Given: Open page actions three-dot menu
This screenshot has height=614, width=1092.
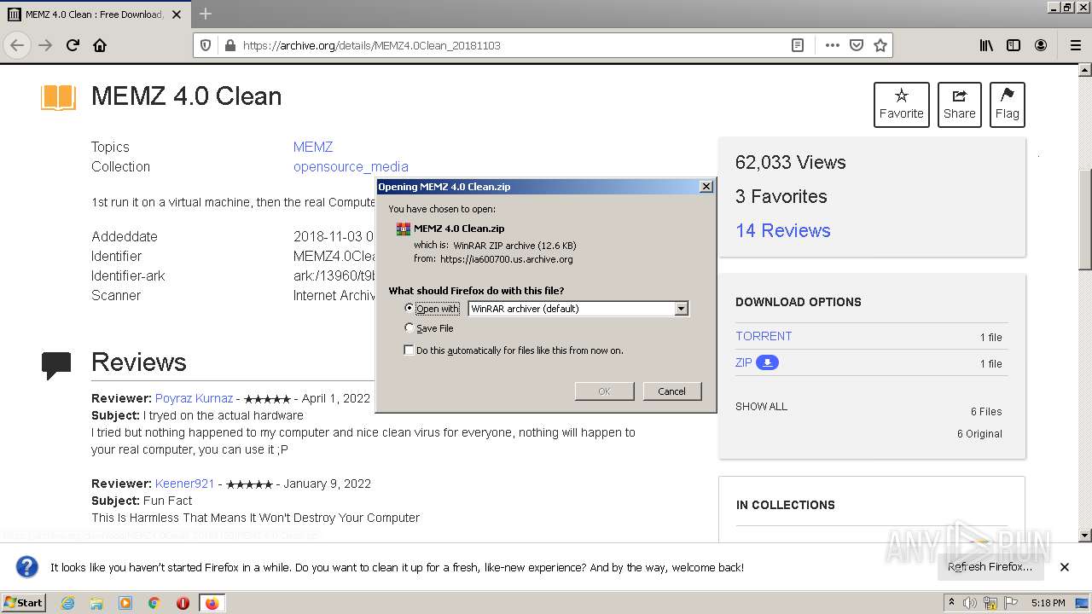Looking at the screenshot, I should click(x=833, y=45).
